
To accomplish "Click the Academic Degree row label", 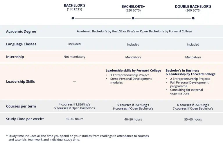I will [21, 31].
